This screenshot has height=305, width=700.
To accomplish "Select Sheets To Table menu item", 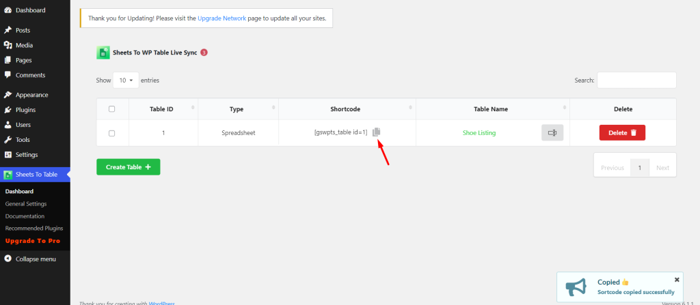I will click(35, 175).
